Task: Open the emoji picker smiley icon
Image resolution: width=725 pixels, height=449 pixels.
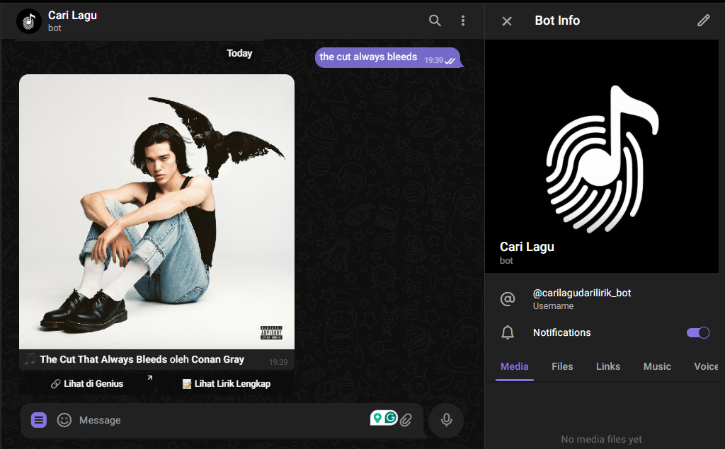Action: pos(64,420)
